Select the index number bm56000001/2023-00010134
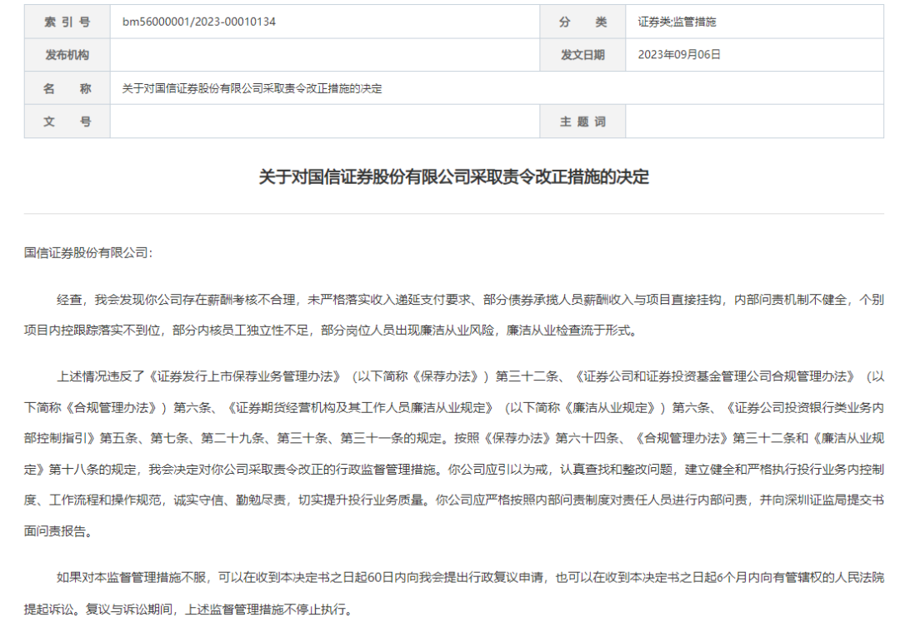 198,22
